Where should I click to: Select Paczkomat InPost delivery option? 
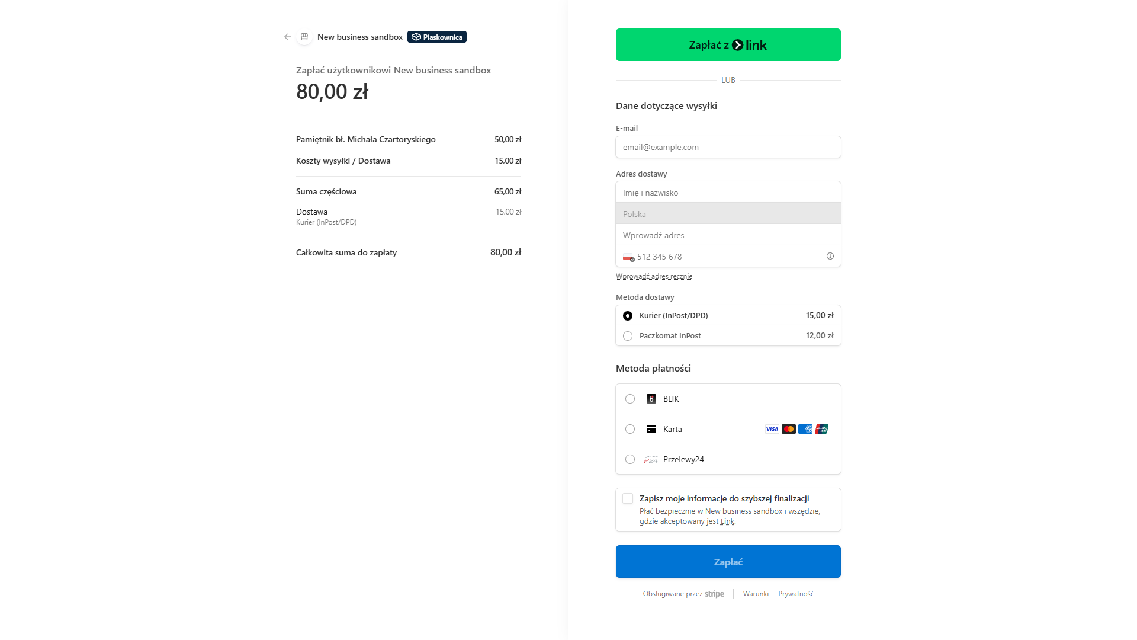pyautogui.click(x=628, y=336)
